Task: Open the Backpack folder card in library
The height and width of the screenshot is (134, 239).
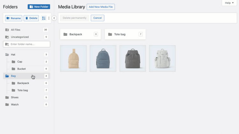Action: (80, 34)
